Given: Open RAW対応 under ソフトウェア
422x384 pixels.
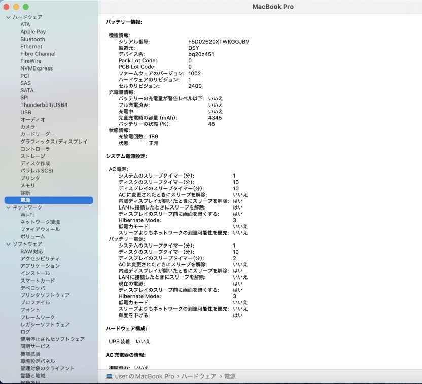Looking at the screenshot, I should [x=32, y=251].
